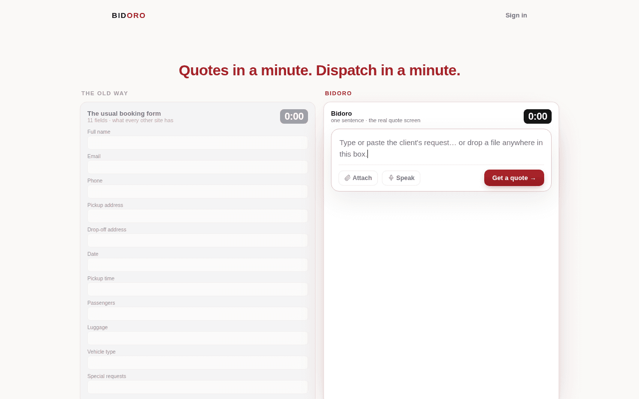The image size is (639, 399).
Task: Click Get a quote button
Action: [x=514, y=178]
